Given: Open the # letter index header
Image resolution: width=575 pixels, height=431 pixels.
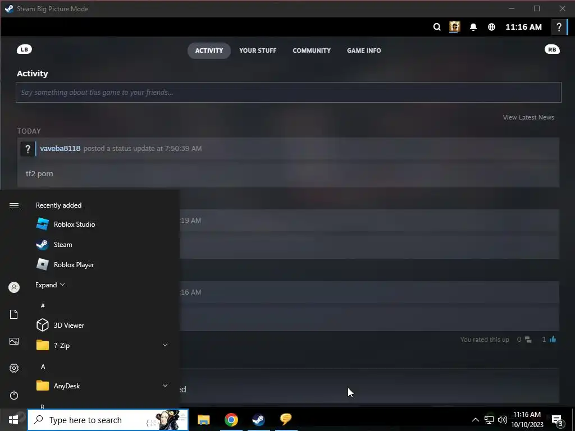Looking at the screenshot, I should (x=43, y=306).
